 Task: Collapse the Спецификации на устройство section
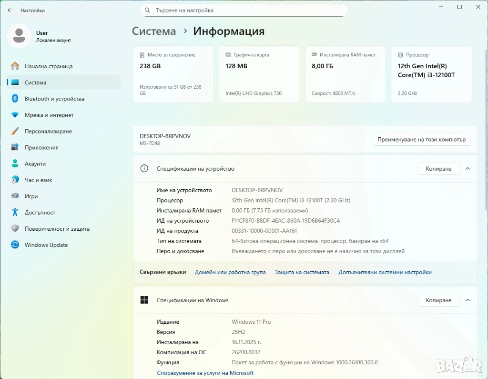point(468,168)
